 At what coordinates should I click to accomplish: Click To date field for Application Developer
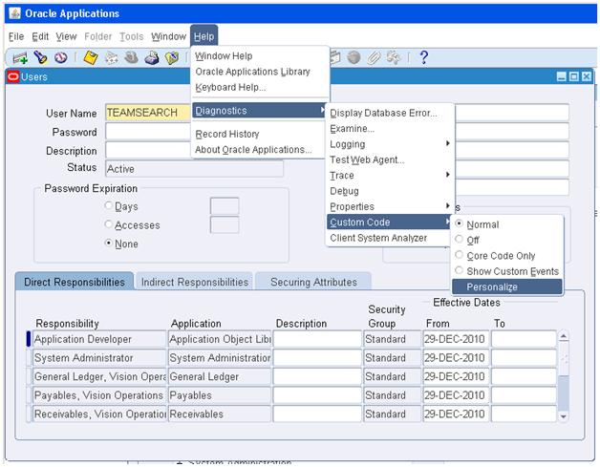click(x=524, y=339)
